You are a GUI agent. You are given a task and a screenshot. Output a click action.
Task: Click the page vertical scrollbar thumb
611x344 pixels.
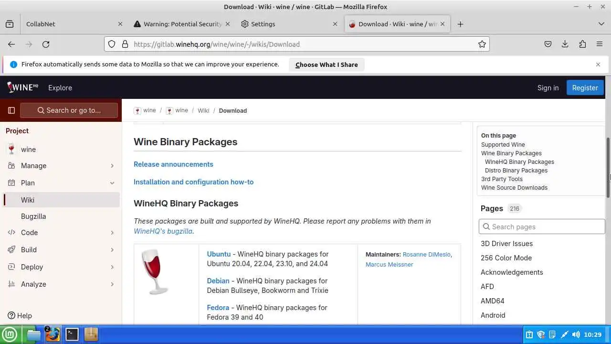[608, 167]
